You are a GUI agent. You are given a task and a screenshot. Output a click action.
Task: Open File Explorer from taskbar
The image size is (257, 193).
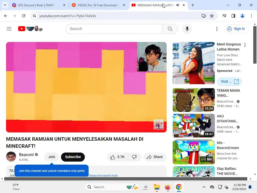tap(157, 187)
